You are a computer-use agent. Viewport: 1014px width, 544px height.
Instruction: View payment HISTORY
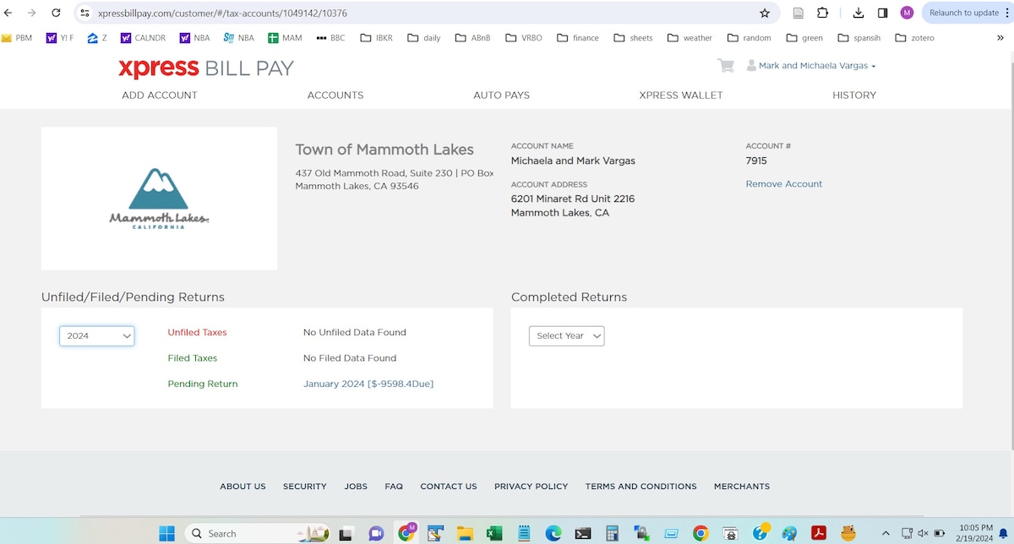pyautogui.click(x=854, y=95)
